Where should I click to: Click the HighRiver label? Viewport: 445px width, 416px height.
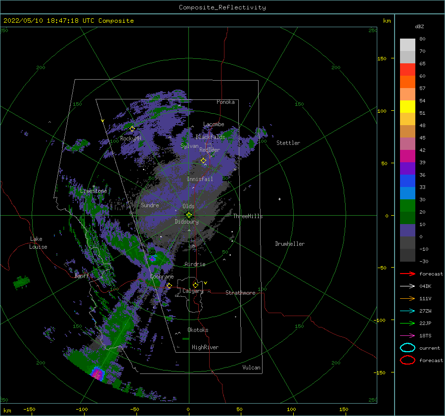tap(205, 347)
